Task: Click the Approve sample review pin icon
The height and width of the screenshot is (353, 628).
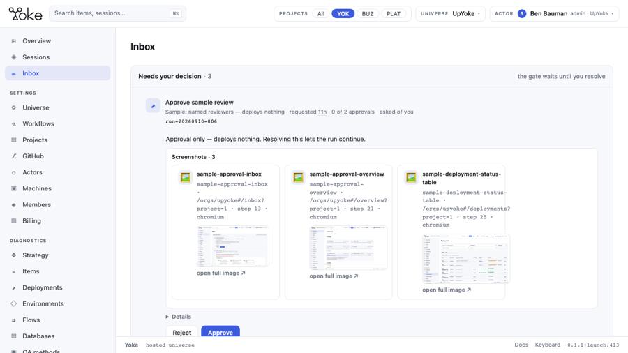Action: coord(153,106)
